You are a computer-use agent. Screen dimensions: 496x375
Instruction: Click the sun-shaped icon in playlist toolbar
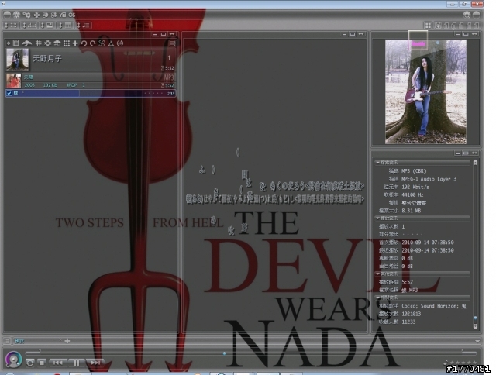coord(47,43)
